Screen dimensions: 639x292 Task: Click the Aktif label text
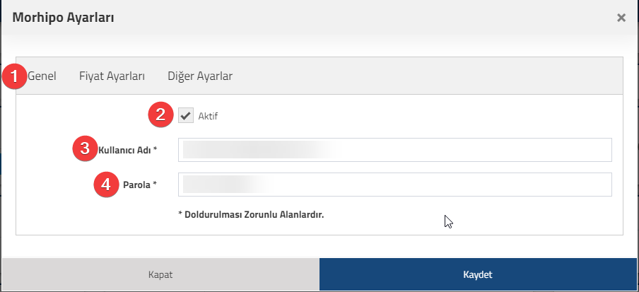(x=208, y=116)
